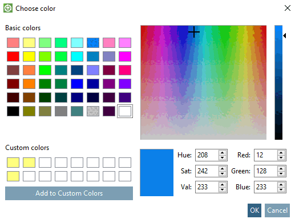Select the lavender basic color swatch in second row

tap(109, 56)
